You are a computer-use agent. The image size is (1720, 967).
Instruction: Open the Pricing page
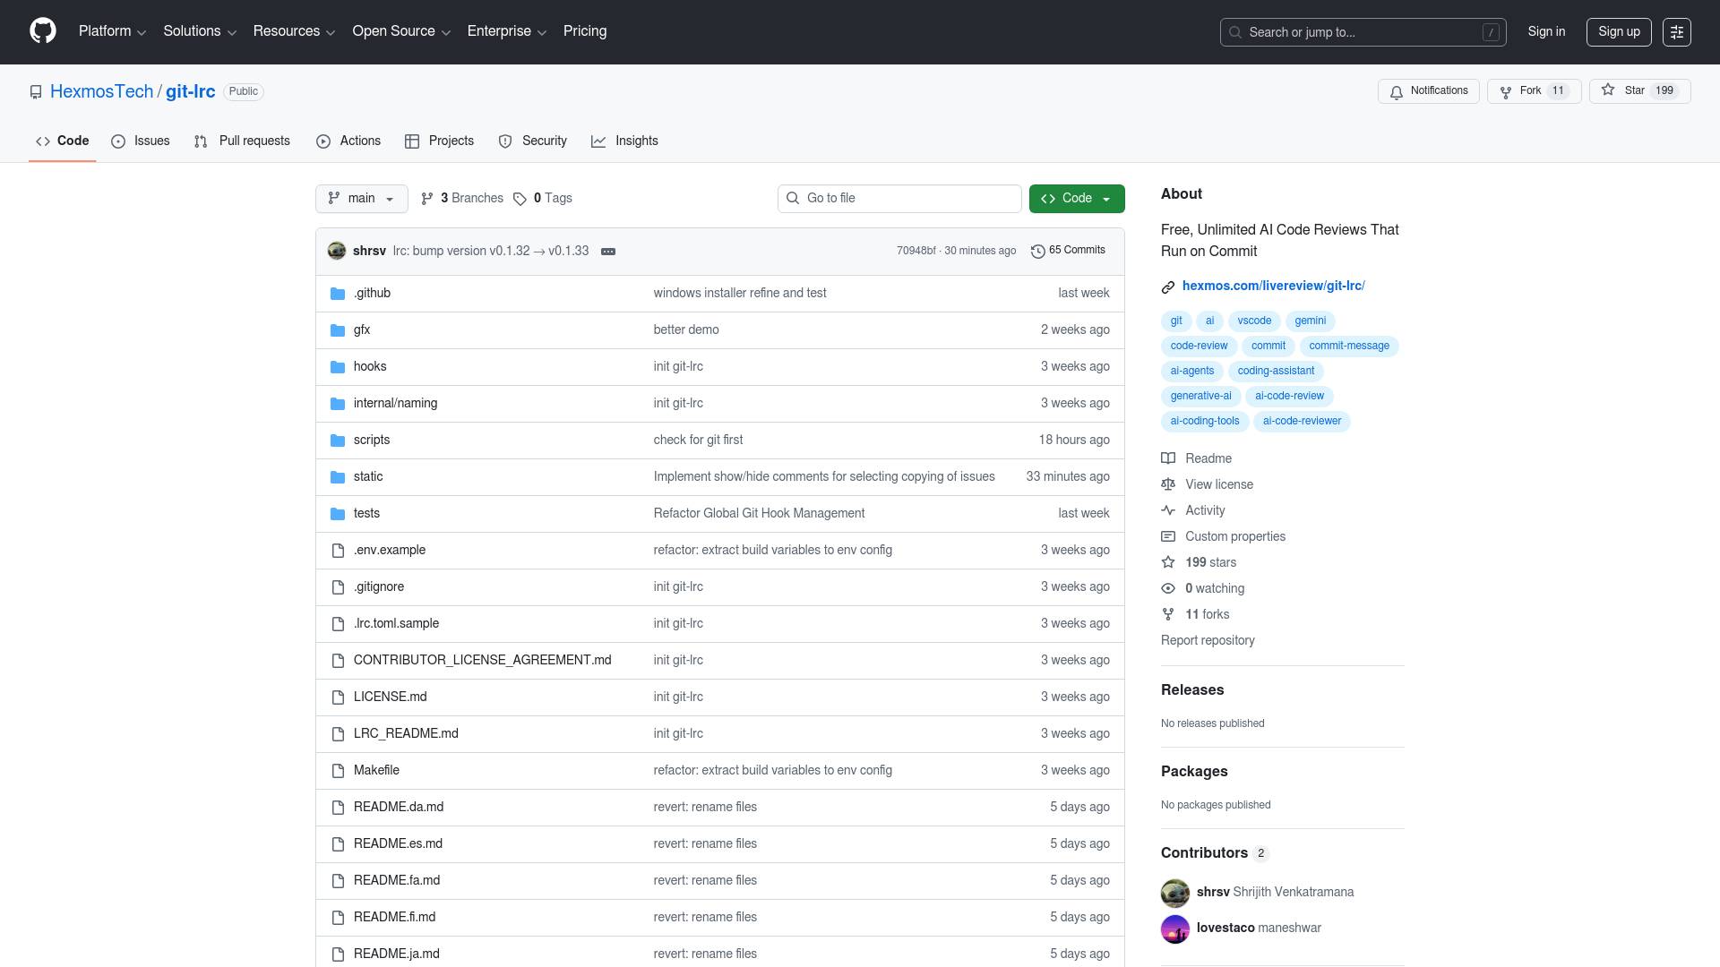pos(585,31)
